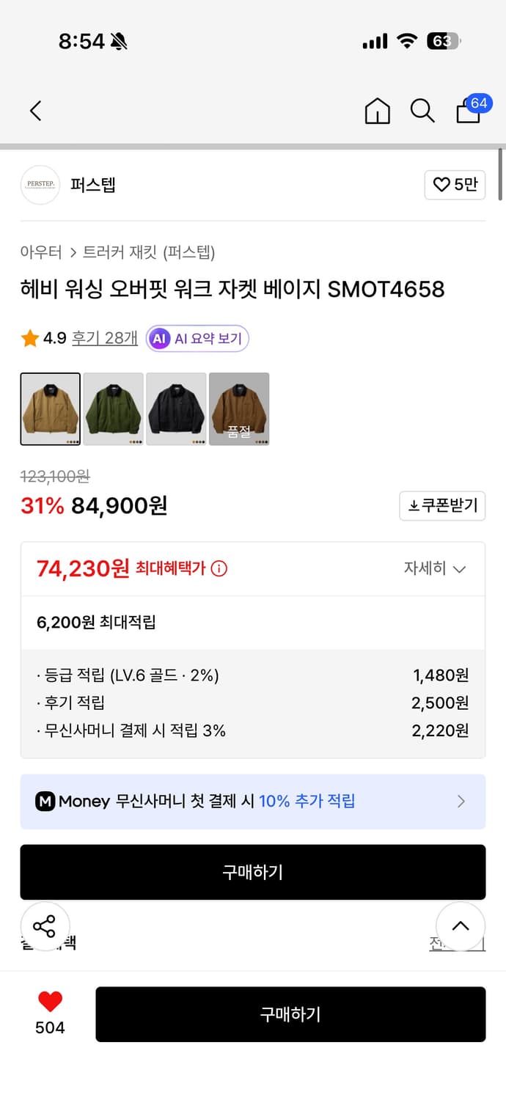
Task: Toggle the brand favorite heart with 5만
Action: (x=455, y=185)
